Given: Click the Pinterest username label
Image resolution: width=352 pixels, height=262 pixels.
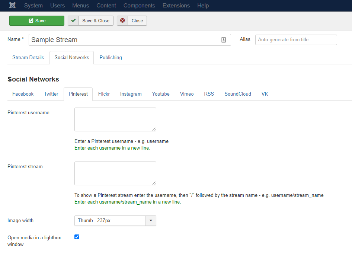Looking at the screenshot, I should pyautogui.click(x=28, y=112).
